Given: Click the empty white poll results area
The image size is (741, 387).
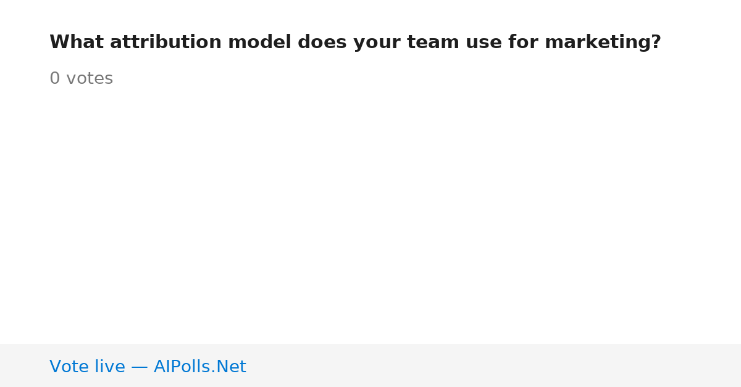Looking at the screenshot, I should click(x=371, y=216).
